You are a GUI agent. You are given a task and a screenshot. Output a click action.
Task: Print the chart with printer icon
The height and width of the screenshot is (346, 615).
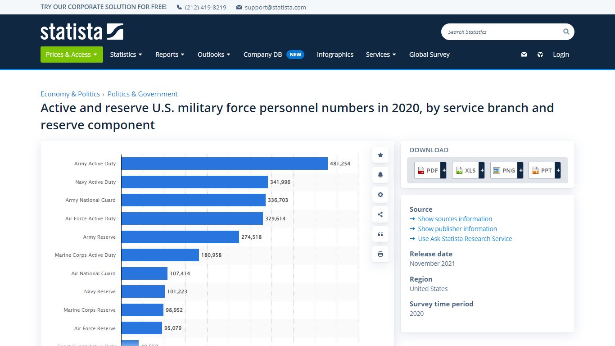click(380, 254)
